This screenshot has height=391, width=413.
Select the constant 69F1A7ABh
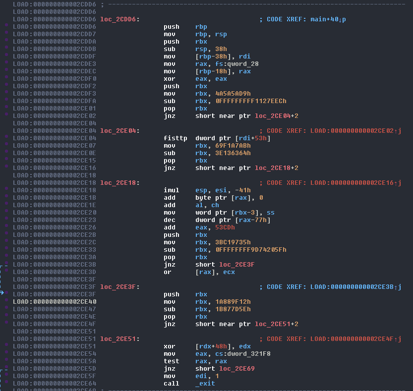(x=233, y=146)
